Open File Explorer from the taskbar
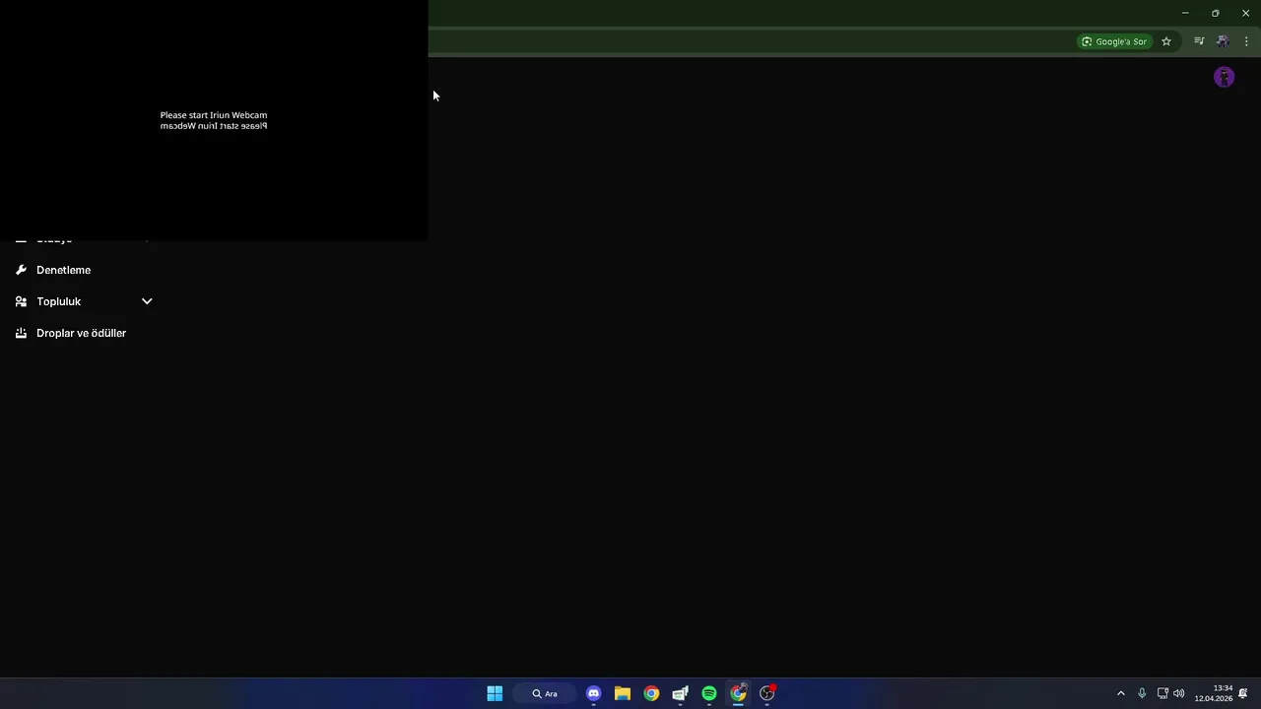 point(623,693)
